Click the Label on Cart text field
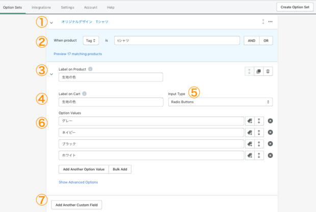Screen dimensions: 316x212 tap(111, 102)
